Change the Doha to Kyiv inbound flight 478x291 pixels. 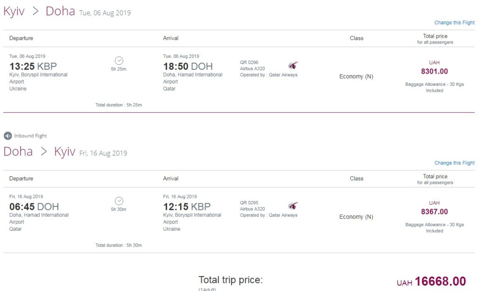(454, 163)
